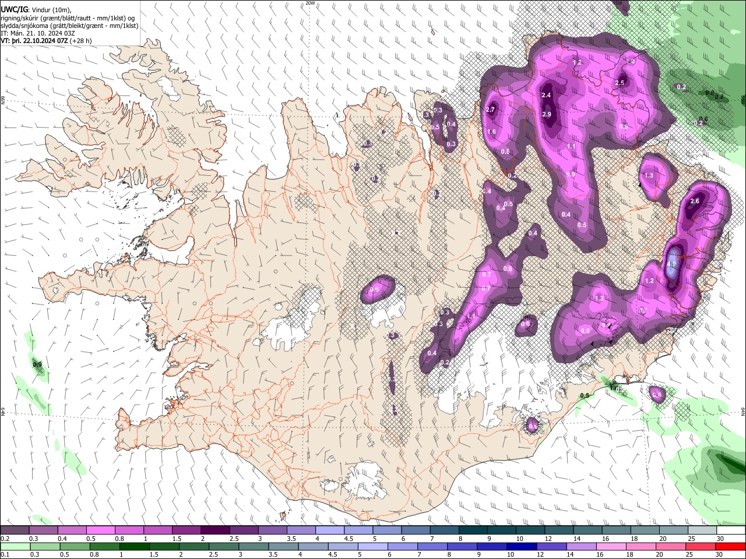Screen dimensions: 746x559
Task: Click the 1.6 precipitation value on the map
Action: [x=491, y=132]
